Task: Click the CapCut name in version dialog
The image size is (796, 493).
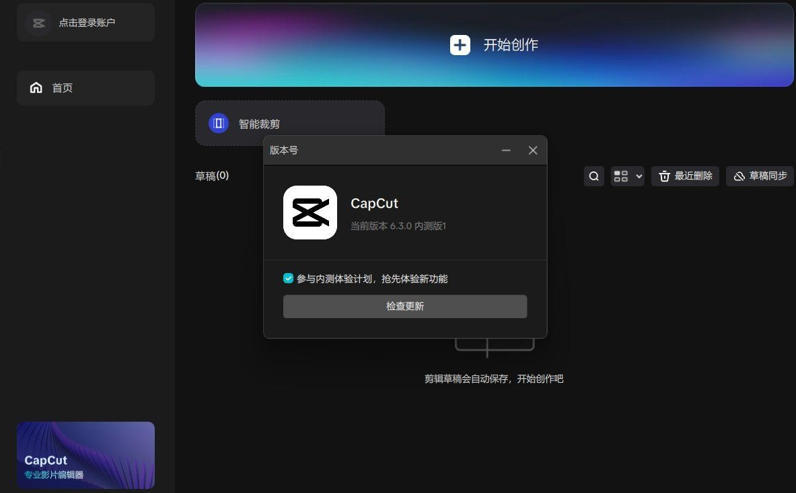Action: coord(374,203)
